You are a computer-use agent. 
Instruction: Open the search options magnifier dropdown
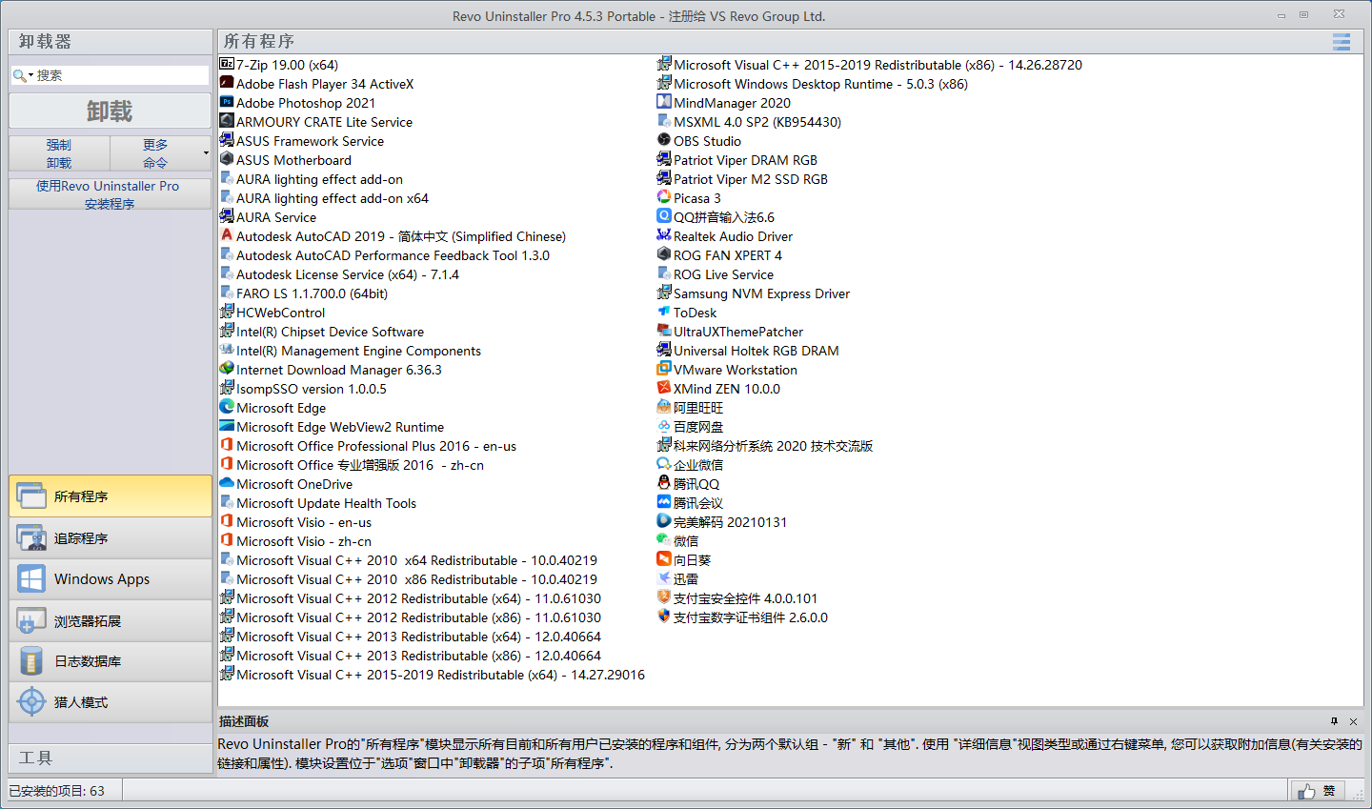point(23,75)
